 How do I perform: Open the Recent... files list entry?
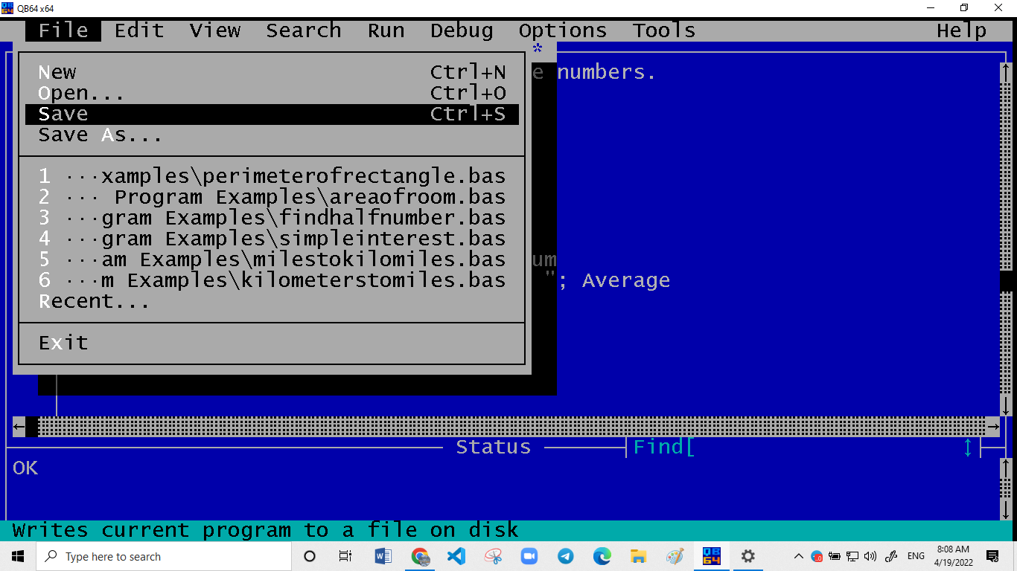pos(272,301)
